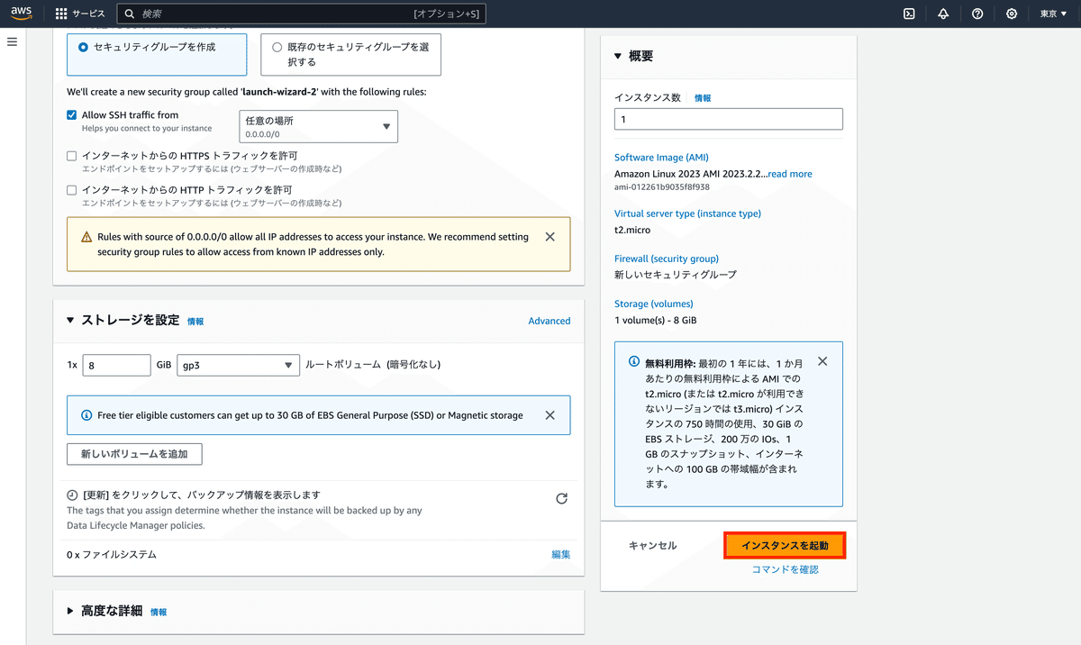Click the ami-012261b9035f8f938 ID text
Image resolution: width=1081 pixels, height=645 pixels.
(662, 187)
